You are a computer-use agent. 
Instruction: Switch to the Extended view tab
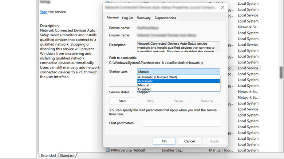[x=48, y=156]
